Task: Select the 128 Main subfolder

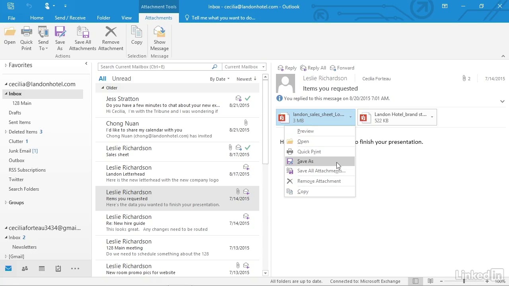Action: (x=22, y=103)
